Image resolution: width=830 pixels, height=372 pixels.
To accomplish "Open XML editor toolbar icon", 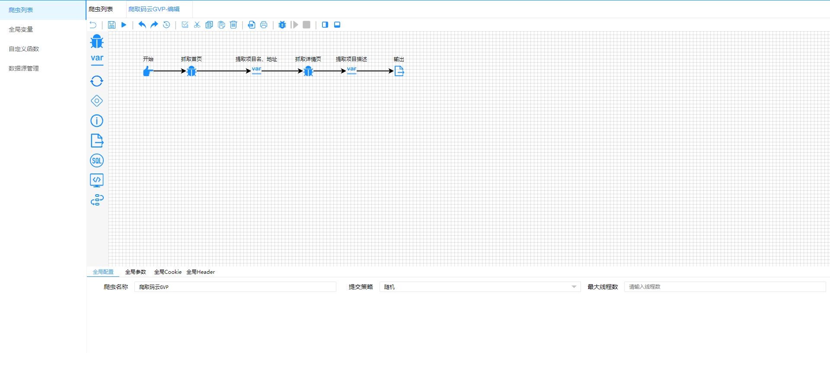I will [252, 25].
